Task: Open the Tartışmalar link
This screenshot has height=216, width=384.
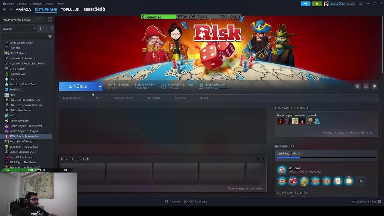Action: (x=154, y=98)
